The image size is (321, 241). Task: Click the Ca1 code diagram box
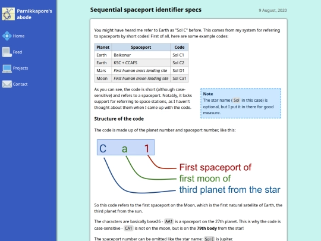tap(125, 148)
